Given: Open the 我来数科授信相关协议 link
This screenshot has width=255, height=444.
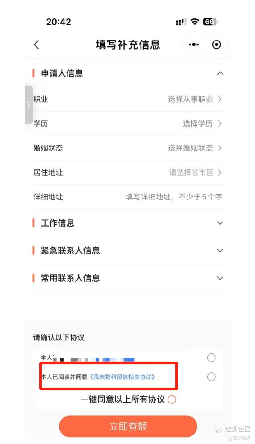Looking at the screenshot, I should click(122, 377).
